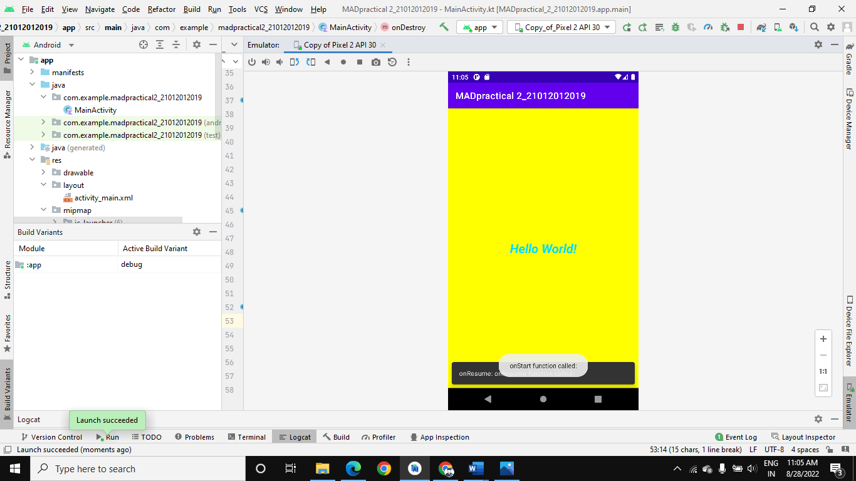Click the emulator toolbar Back triangle

(x=327, y=62)
